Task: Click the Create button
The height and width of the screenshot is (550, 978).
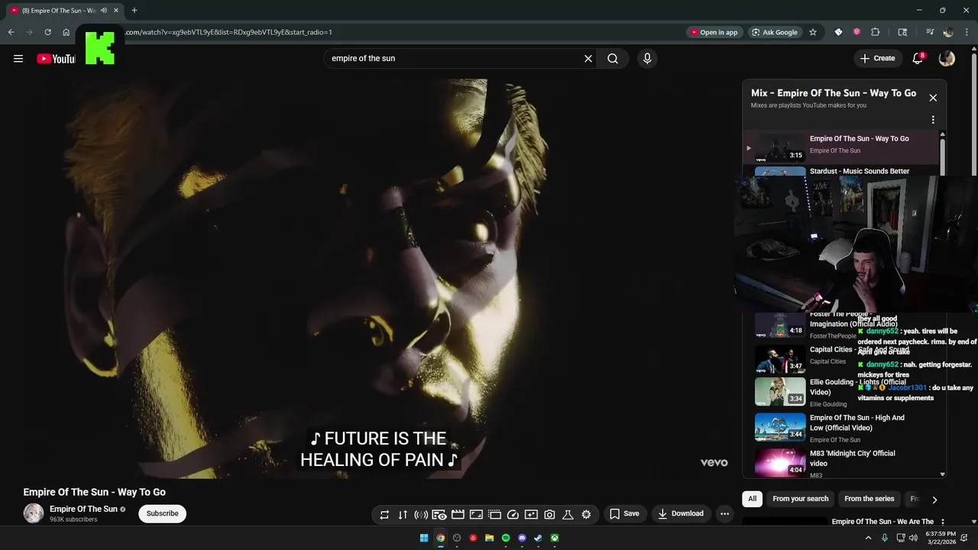Action: (x=877, y=59)
